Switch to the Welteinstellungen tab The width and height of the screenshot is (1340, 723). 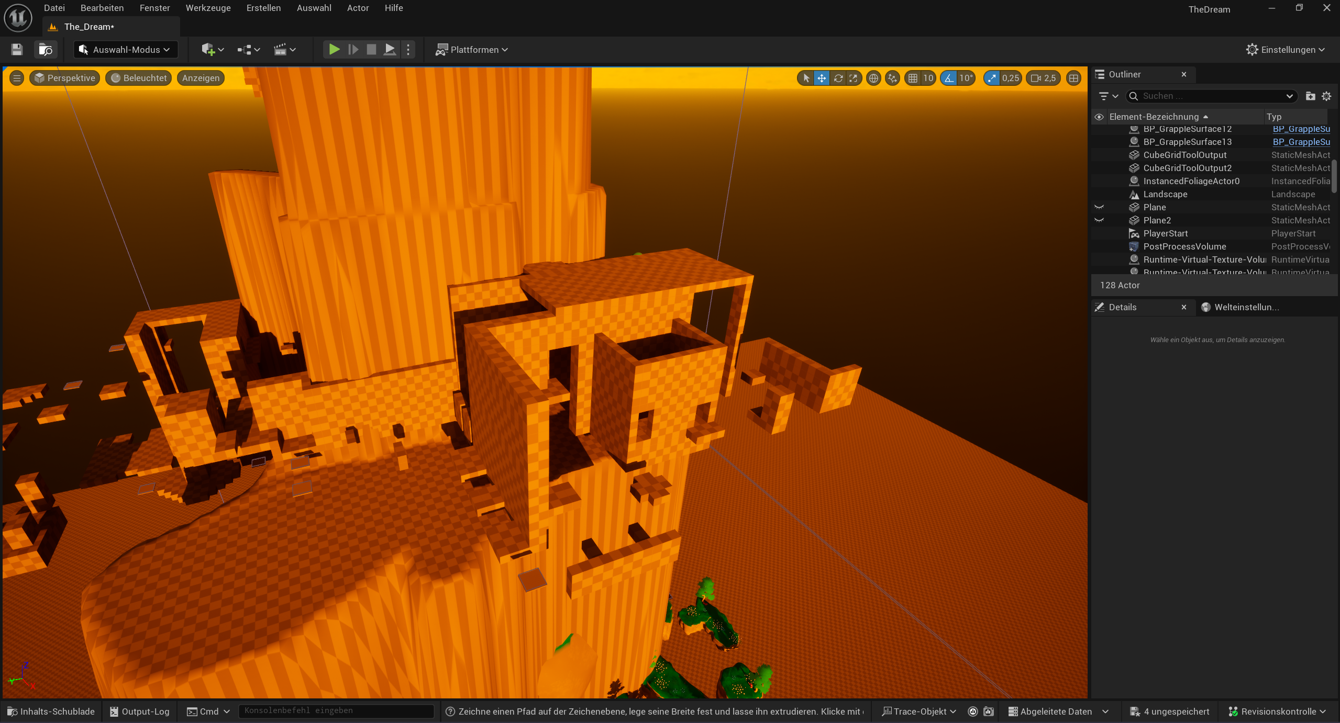(x=1245, y=307)
